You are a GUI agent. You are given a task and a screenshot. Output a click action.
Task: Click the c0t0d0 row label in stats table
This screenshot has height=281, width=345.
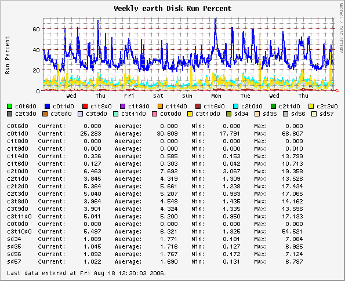click(17, 224)
